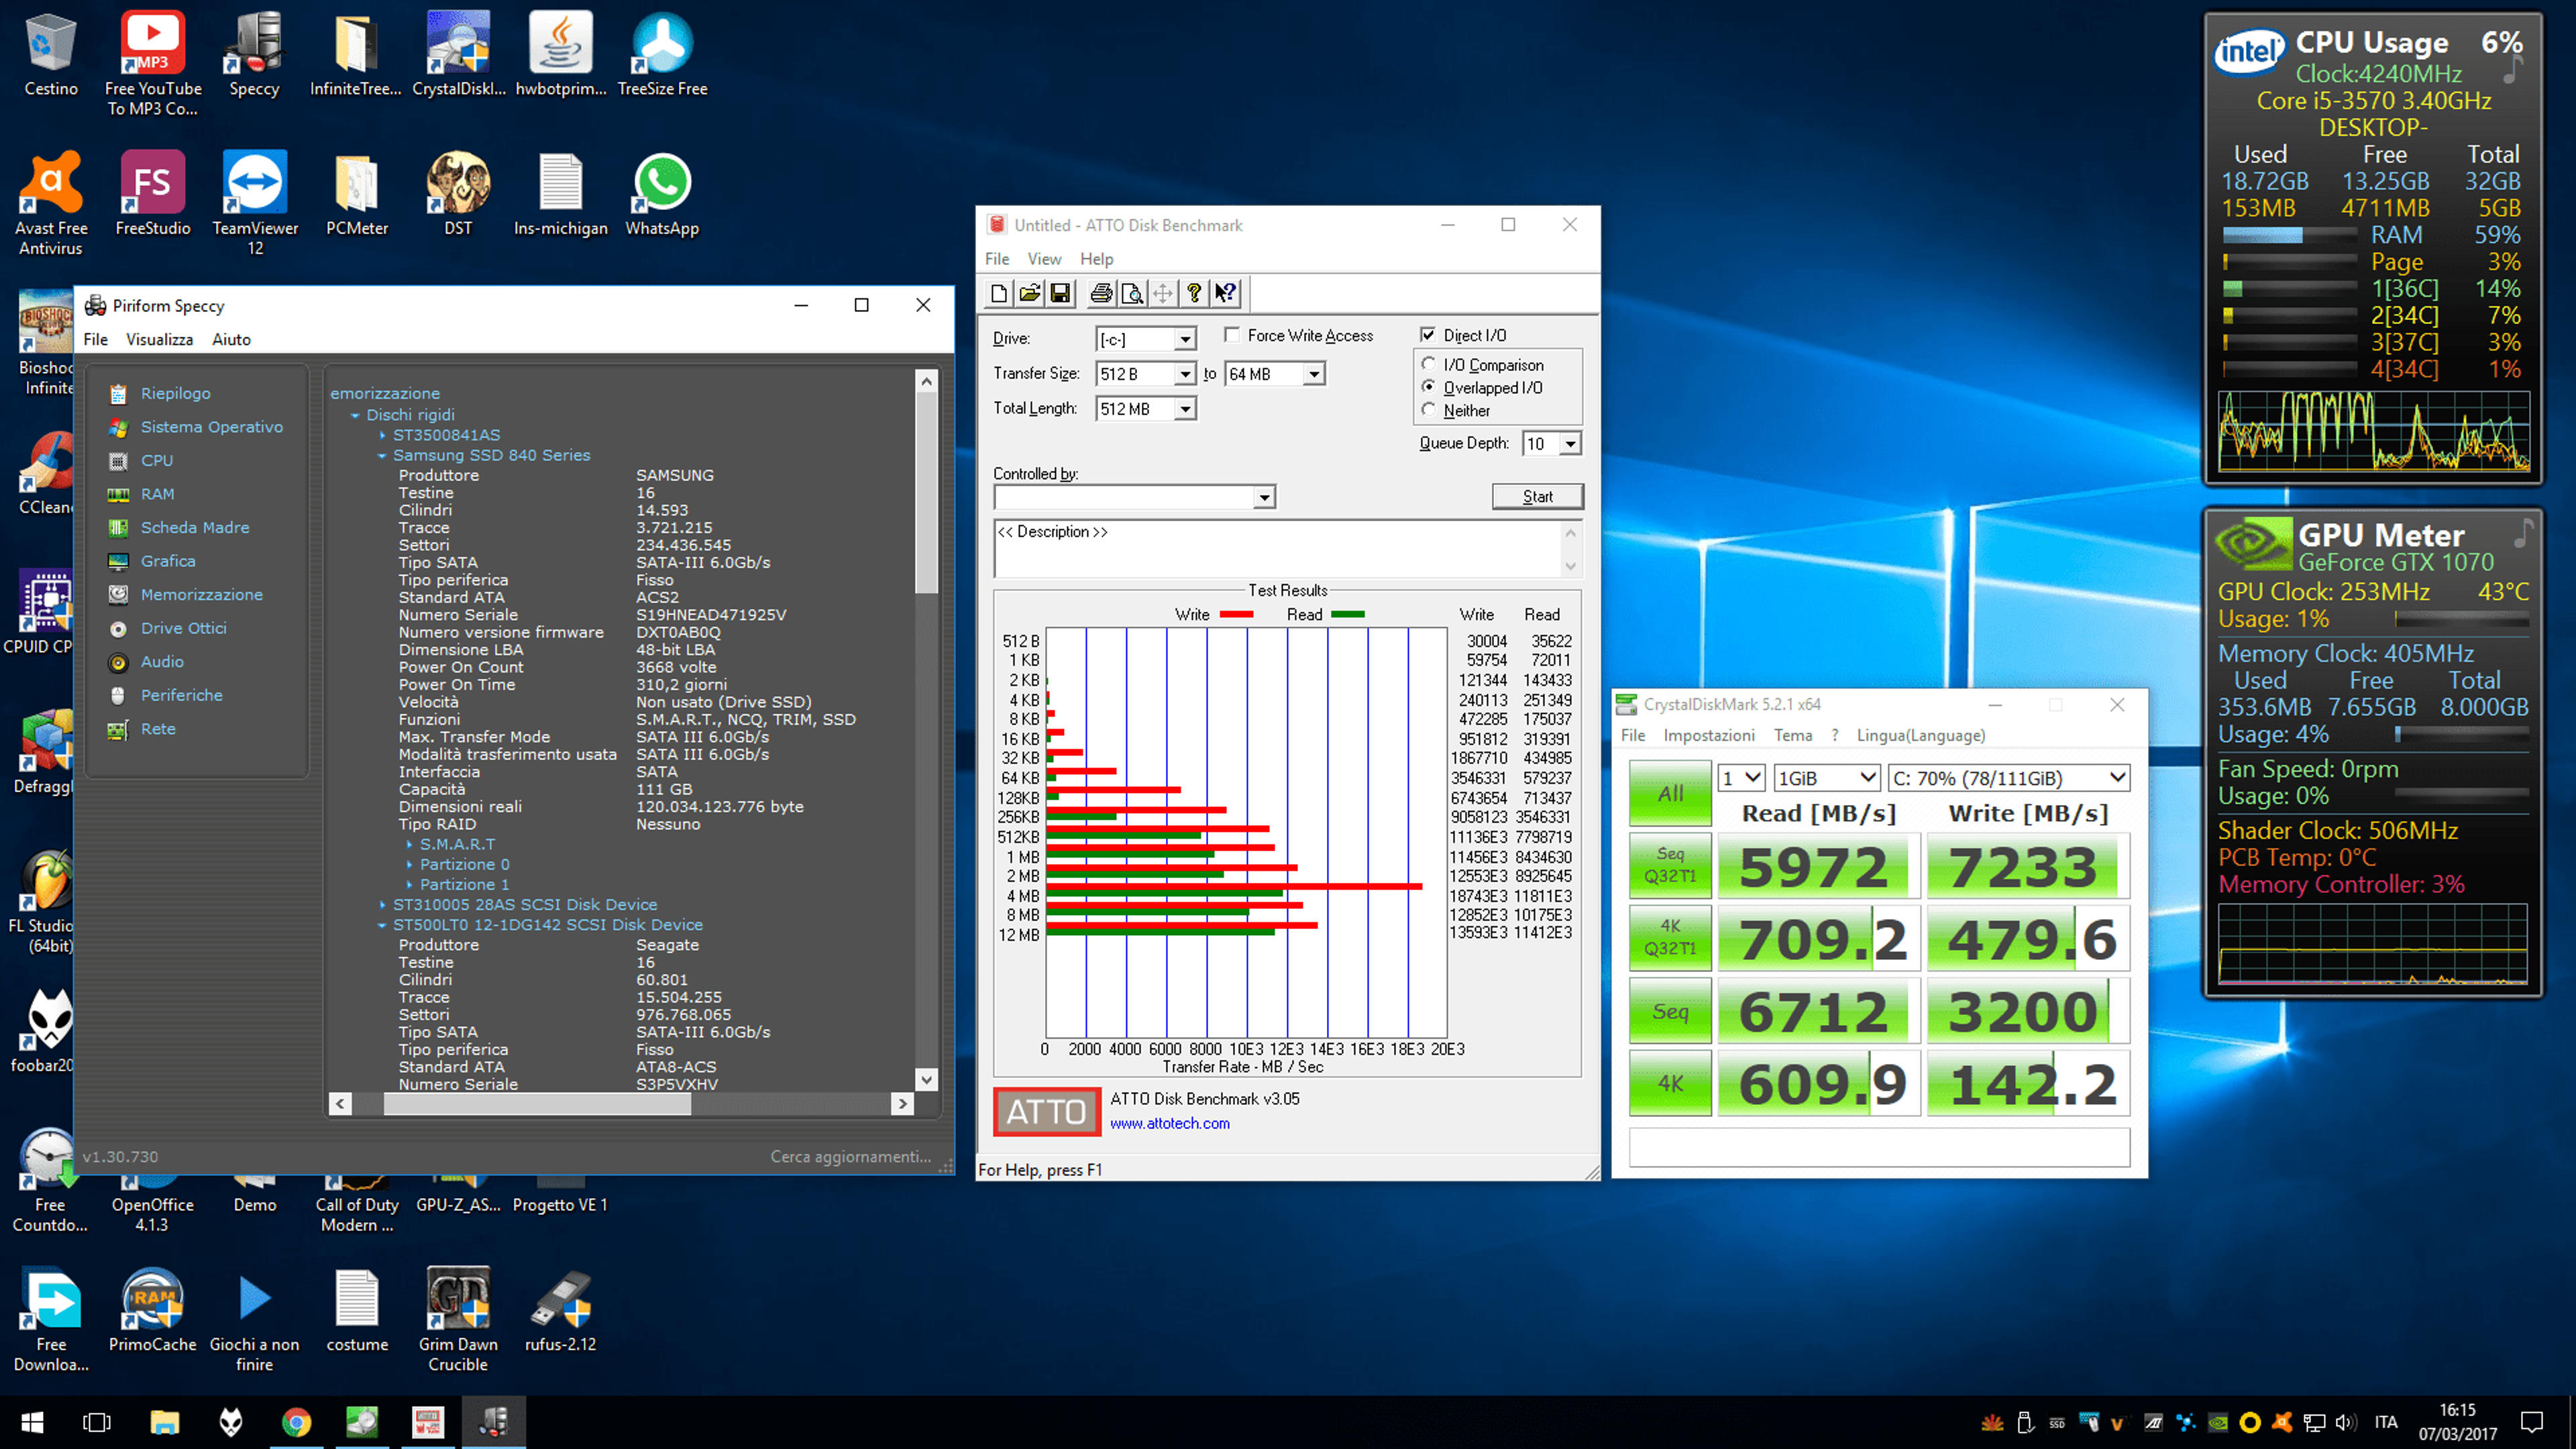
Task: Open the Aiuto menu in Speccy
Action: pos(231,339)
